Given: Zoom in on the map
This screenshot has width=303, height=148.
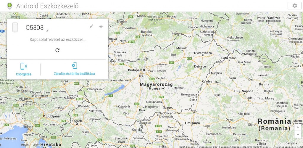Looking at the screenshot, I should coord(298,127).
